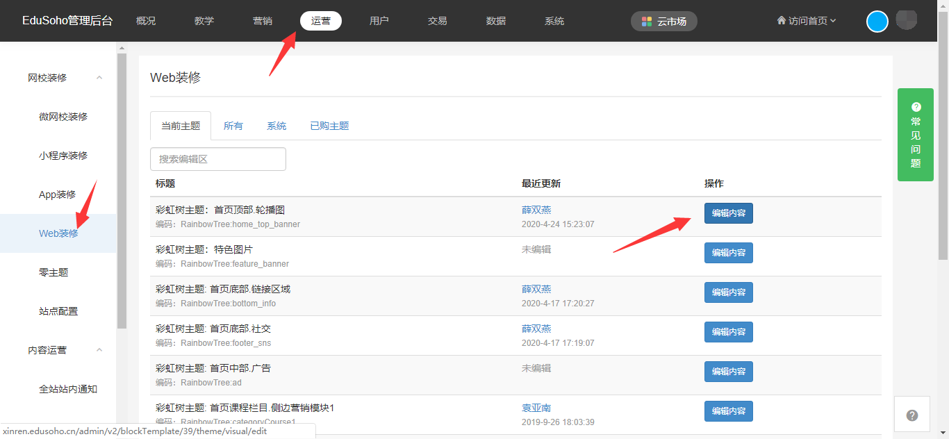Focus the 搜索编辑区 search field
949x439 pixels.
(218, 159)
